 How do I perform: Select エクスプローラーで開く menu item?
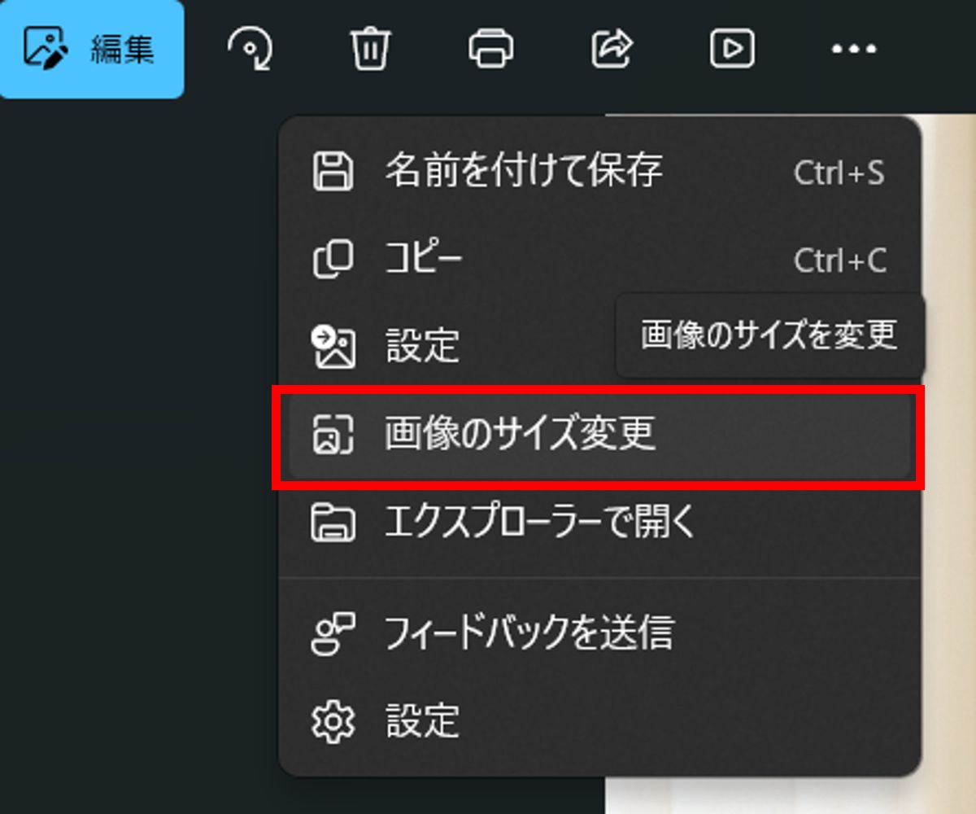point(599,523)
